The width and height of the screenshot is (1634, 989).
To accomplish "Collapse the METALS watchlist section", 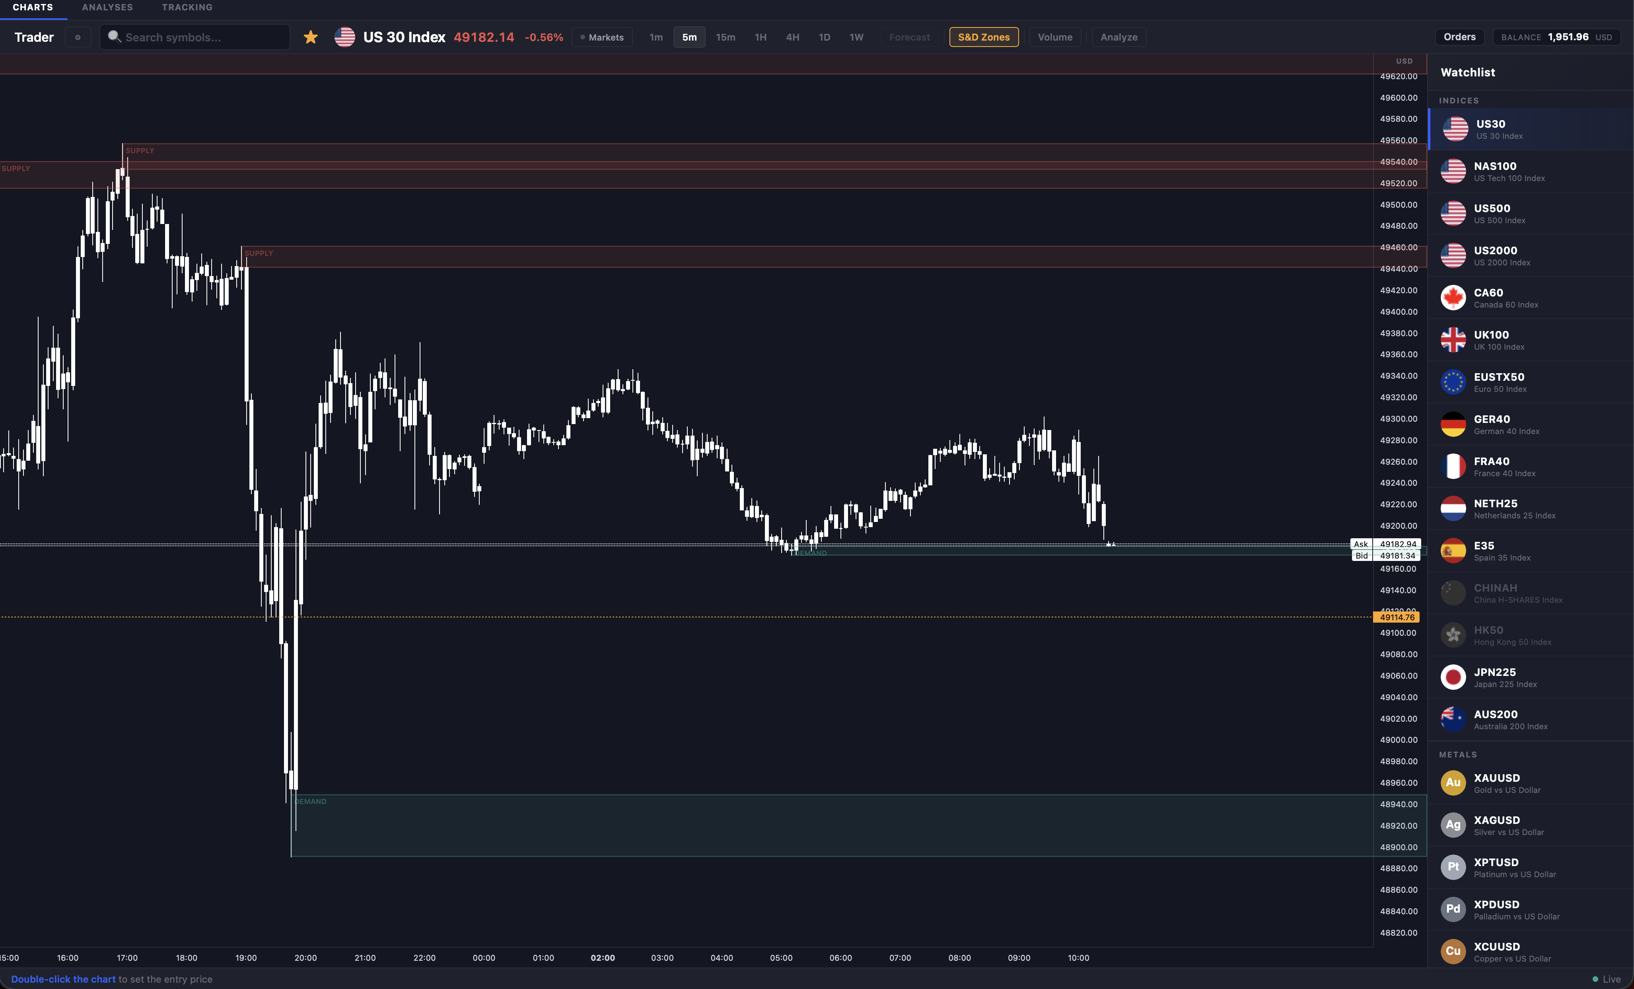I will tap(1458, 754).
